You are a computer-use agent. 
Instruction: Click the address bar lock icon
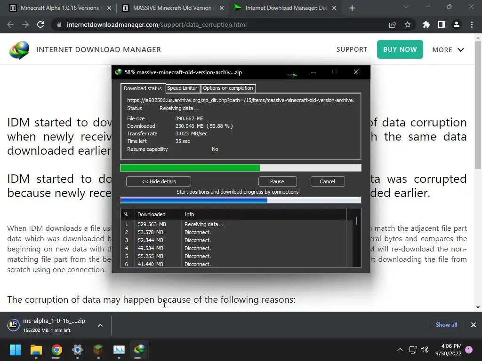click(x=59, y=24)
